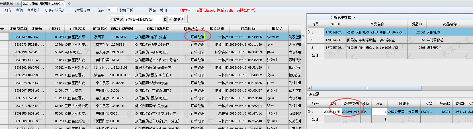Click the batch expiry 2028-11-16 cell
The width and height of the screenshot is (473, 129).
351,112
